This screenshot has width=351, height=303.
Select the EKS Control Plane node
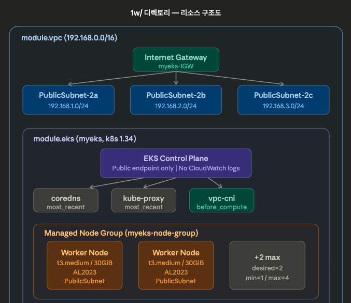[176, 163]
